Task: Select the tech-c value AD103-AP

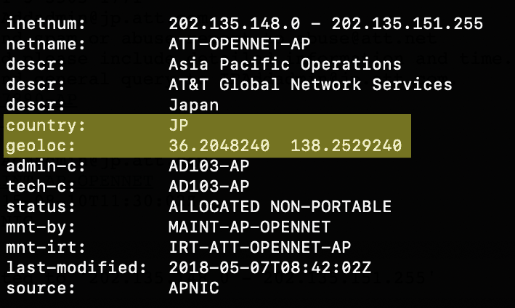Action: click(209, 187)
